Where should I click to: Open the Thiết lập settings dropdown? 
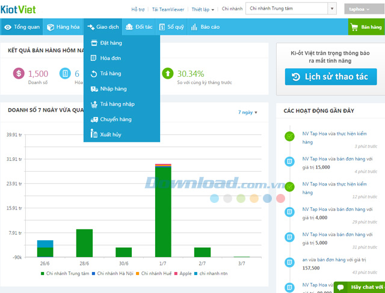[x=203, y=10]
